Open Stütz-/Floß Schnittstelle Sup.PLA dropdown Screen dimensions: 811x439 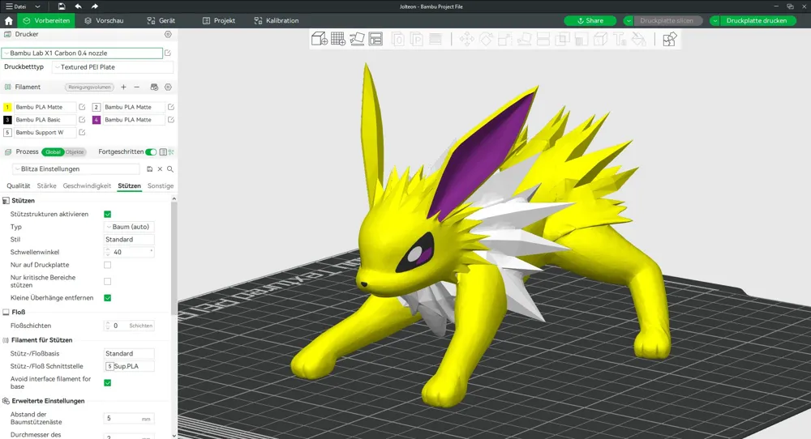(x=129, y=366)
